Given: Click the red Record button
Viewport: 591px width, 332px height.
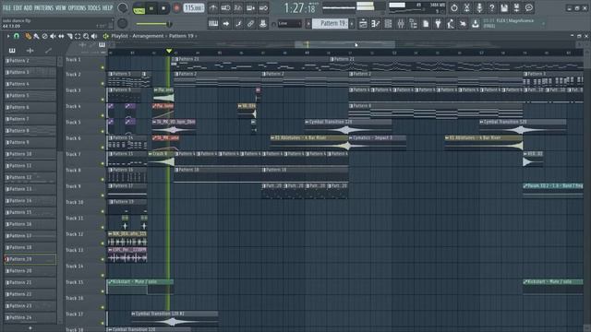Looking at the screenshot, I should click(176, 8).
